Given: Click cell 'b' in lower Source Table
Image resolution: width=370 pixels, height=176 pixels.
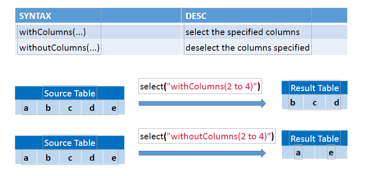Looking at the screenshot, I should pyautogui.click(x=48, y=157).
